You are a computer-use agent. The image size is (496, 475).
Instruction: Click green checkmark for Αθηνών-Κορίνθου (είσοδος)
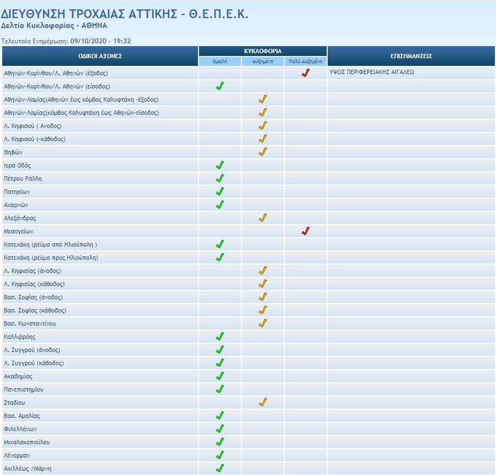point(220,86)
